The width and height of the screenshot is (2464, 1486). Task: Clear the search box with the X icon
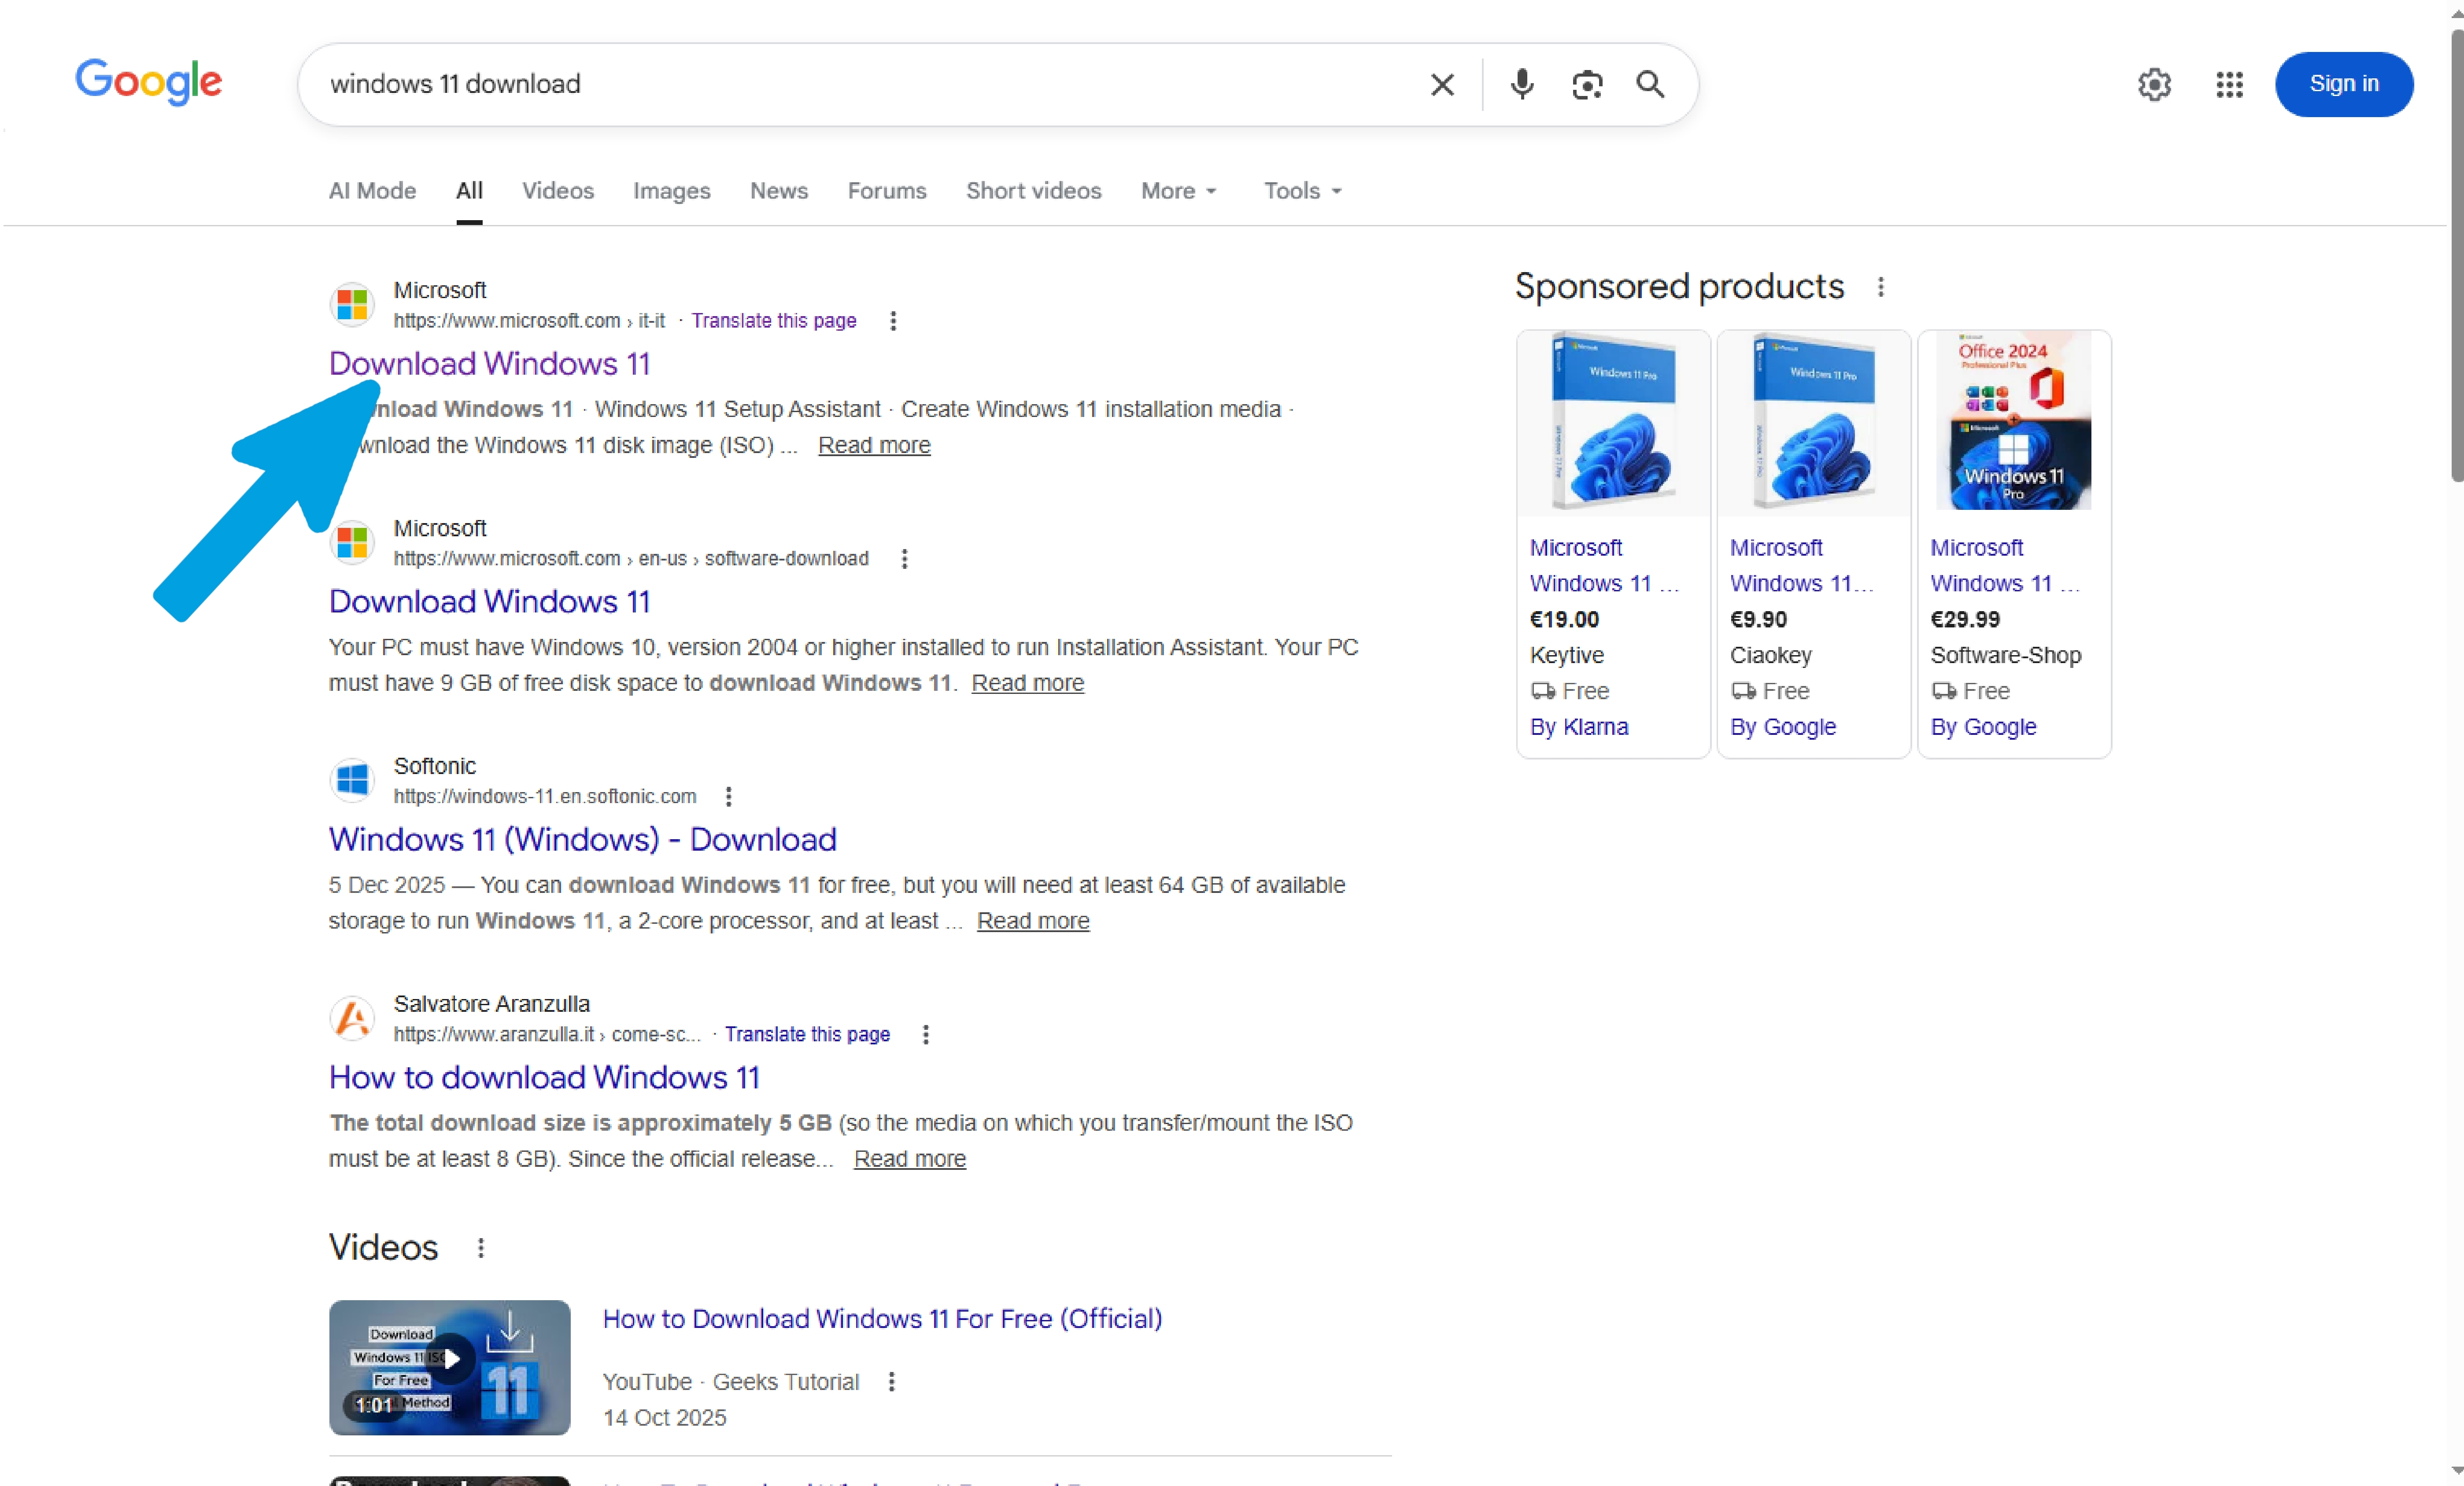point(1442,85)
